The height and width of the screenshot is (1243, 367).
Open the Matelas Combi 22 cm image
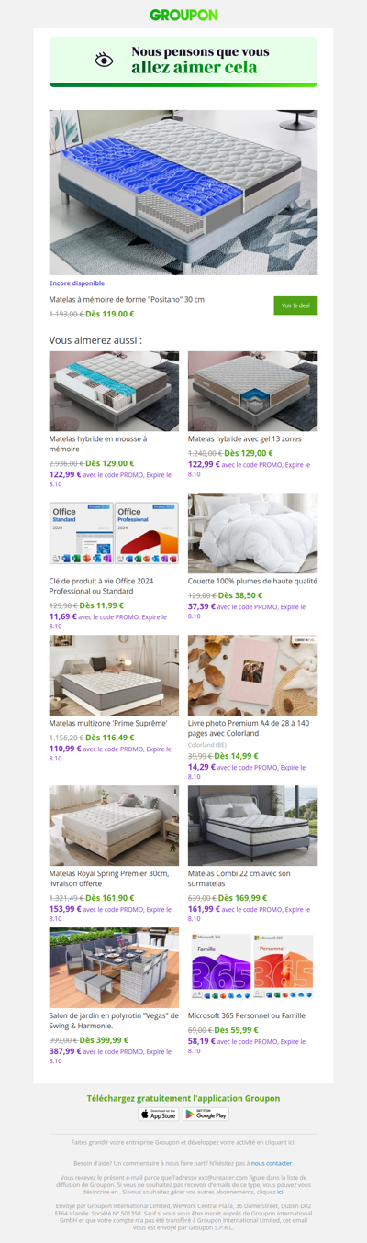coord(253,826)
